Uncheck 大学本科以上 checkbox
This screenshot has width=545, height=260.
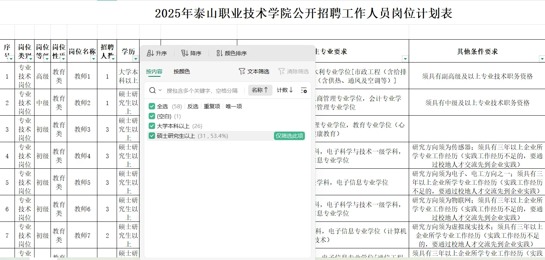pyautogui.click(x=152, y=126)
